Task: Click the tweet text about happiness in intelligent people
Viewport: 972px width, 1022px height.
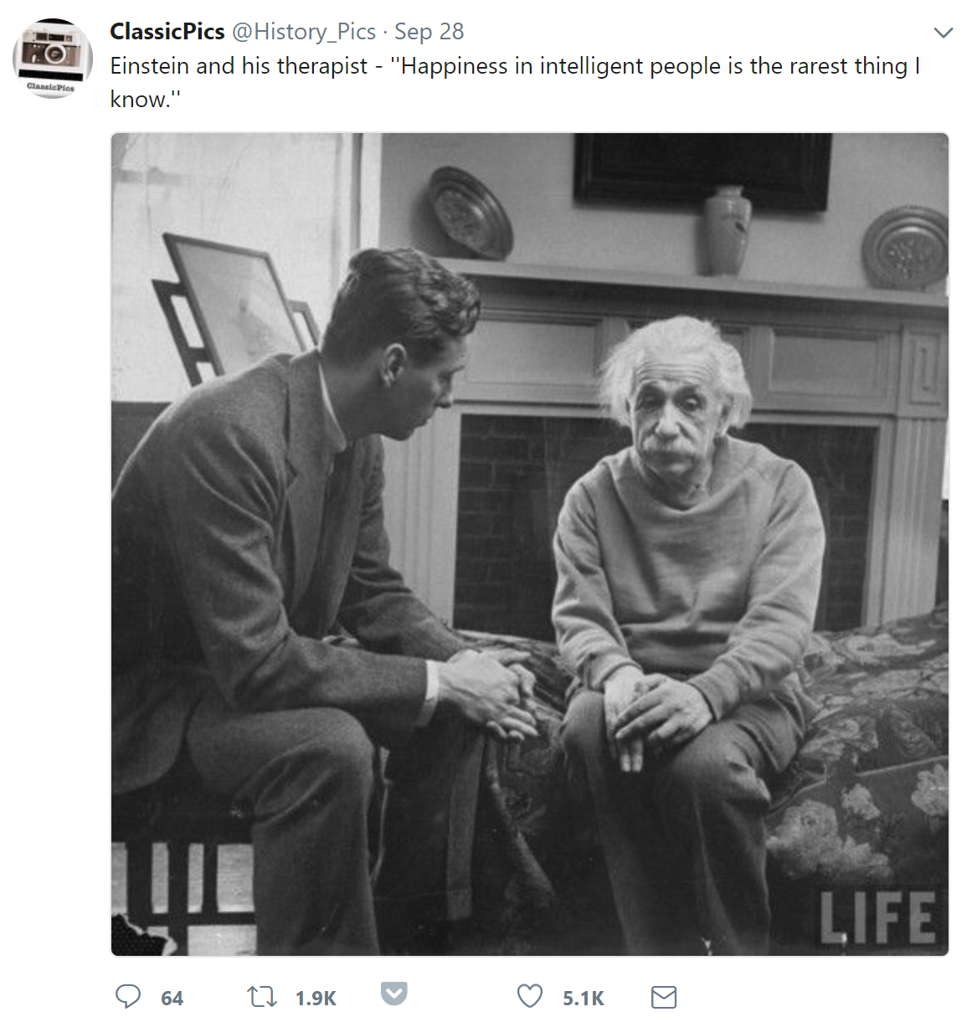Action: pos(515,82)
